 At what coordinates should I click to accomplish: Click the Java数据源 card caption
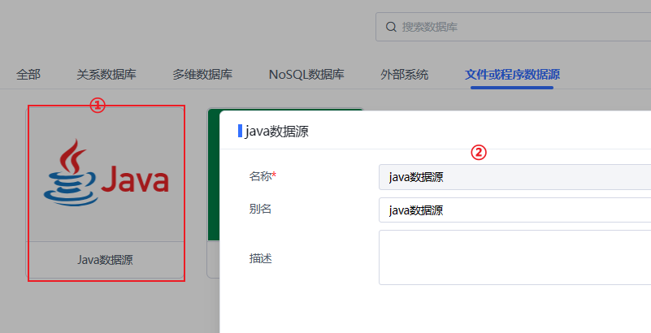pyautogui.click(x=105, y=260)
